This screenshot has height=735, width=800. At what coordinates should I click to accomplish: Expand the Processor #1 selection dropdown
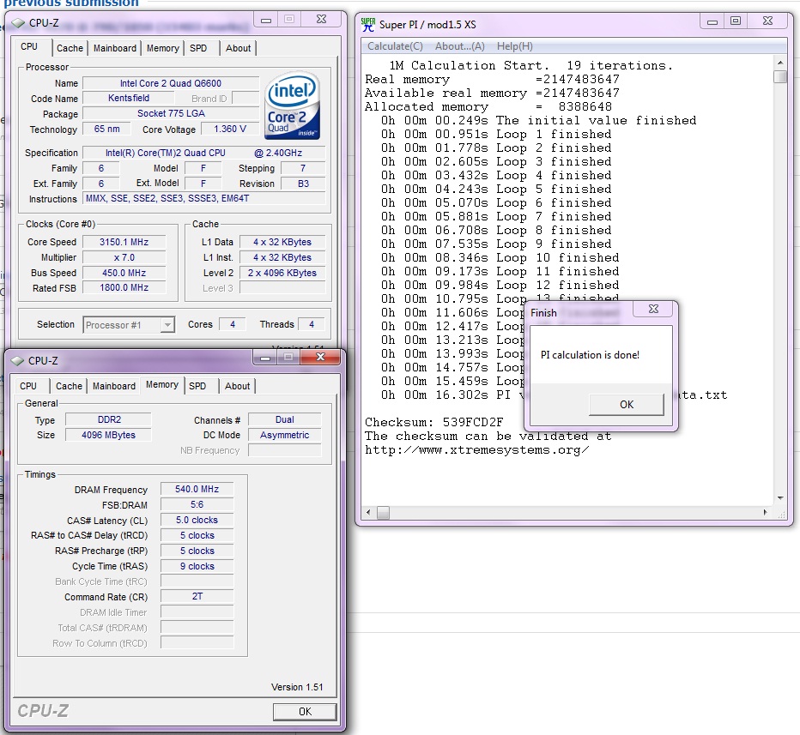167,325
